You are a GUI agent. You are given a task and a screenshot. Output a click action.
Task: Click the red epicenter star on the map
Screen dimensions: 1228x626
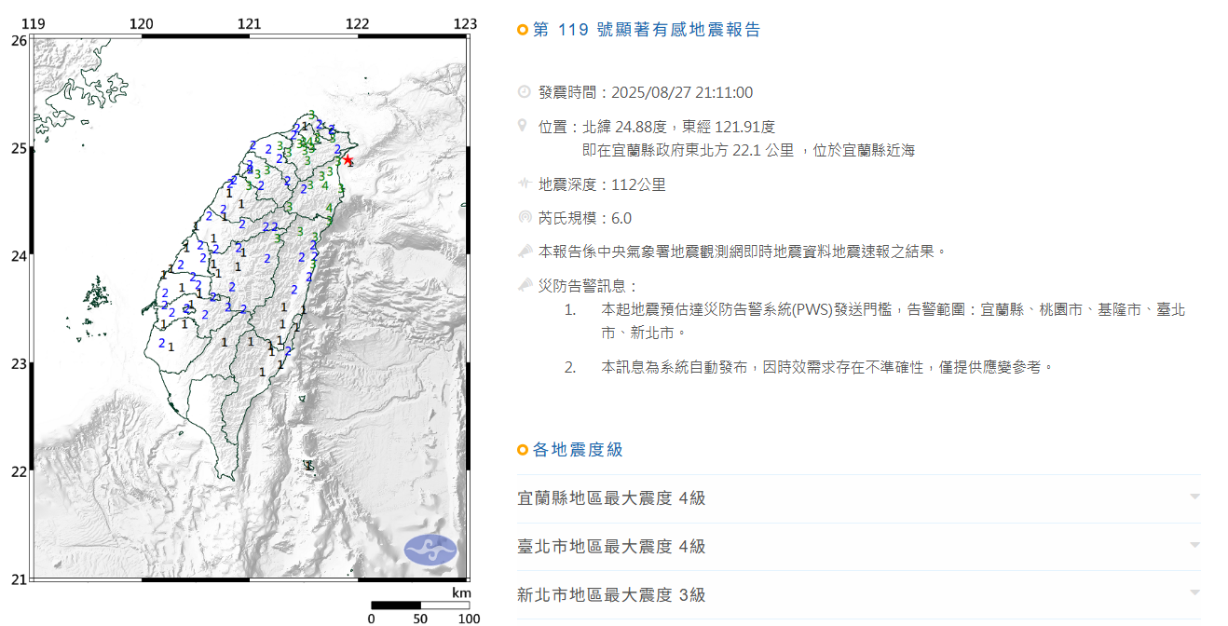(x=348, y=160)
